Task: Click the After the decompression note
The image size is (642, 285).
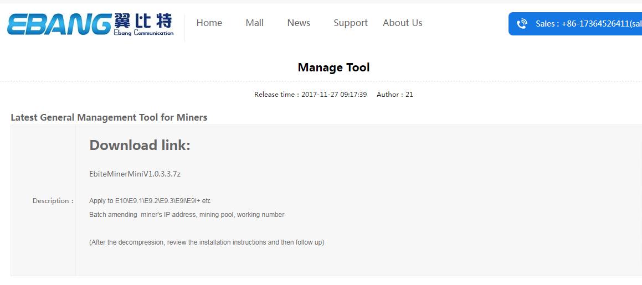Action: [207, 242]
